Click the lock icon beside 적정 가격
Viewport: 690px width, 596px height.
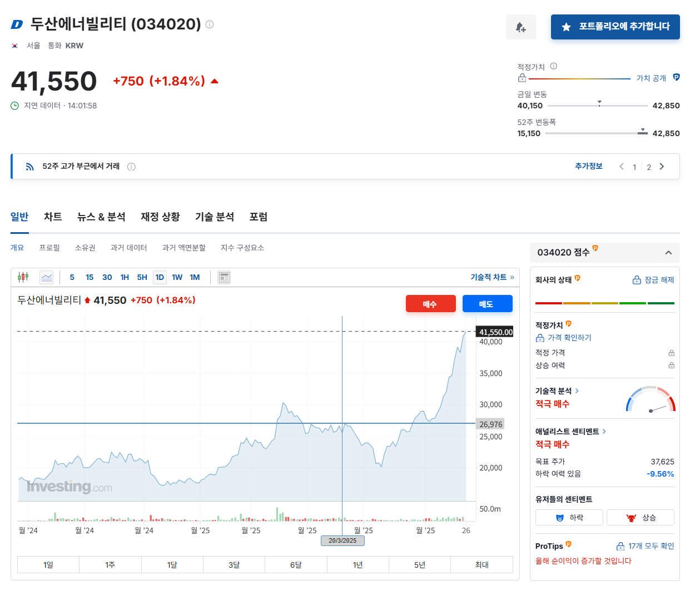pos(672,353)
